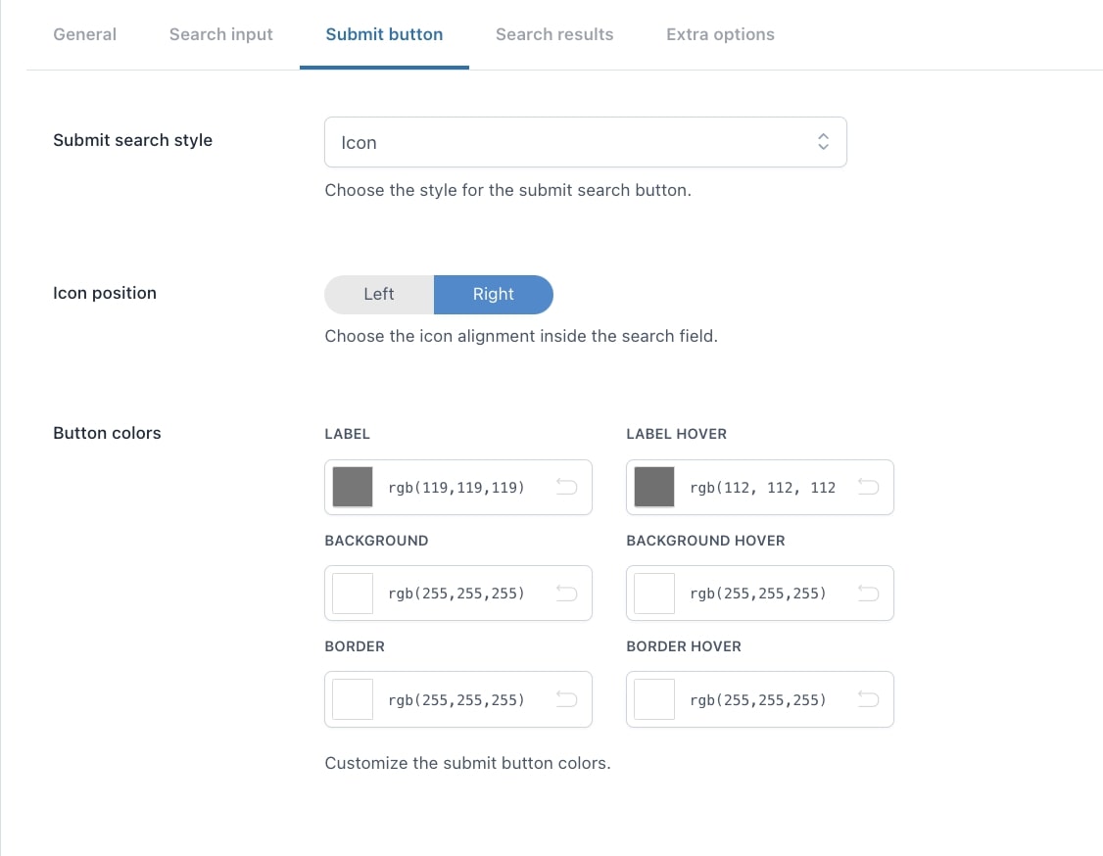This screenshot has width=1103, height=856.
Task: Reset the Border color to default
Action: coord(566,699)
